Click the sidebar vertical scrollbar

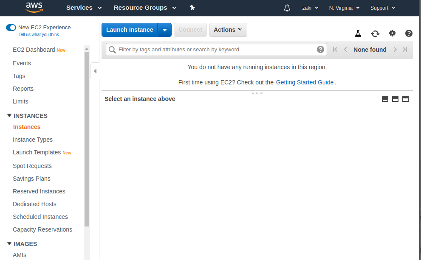click(87, 139)
